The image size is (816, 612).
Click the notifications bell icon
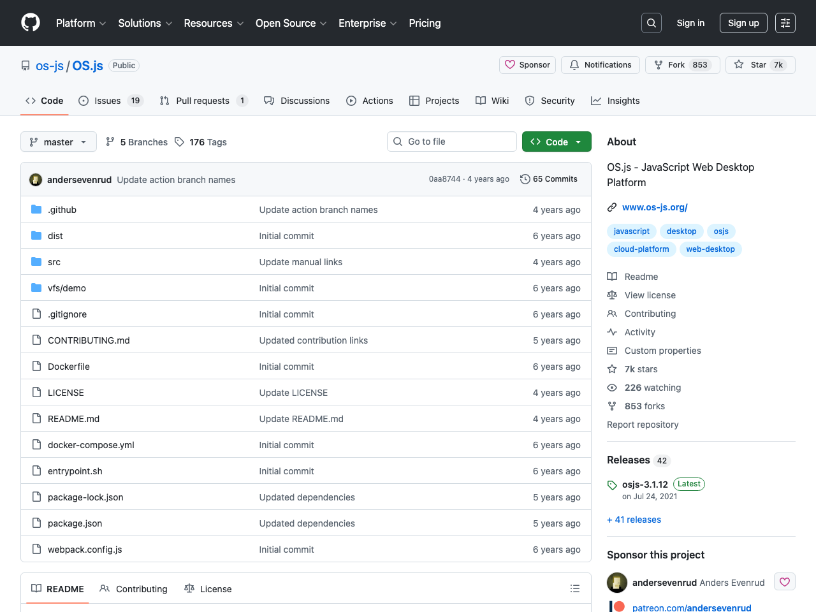click(x=574, y=64)
